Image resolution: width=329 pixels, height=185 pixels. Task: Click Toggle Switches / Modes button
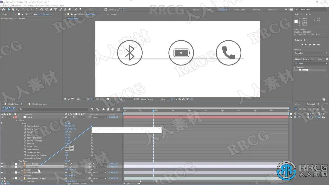pyautogui.click(x=76, y=183)
